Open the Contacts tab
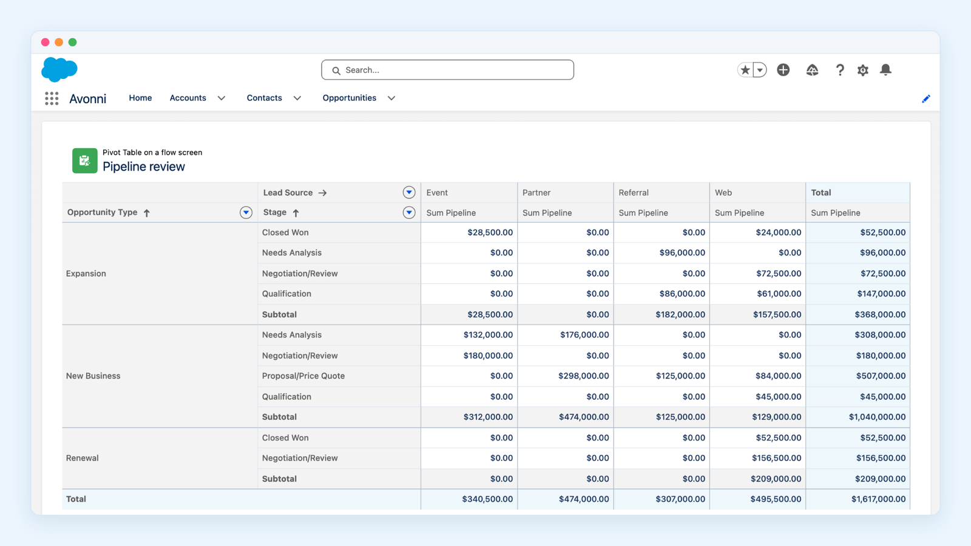 264,98
